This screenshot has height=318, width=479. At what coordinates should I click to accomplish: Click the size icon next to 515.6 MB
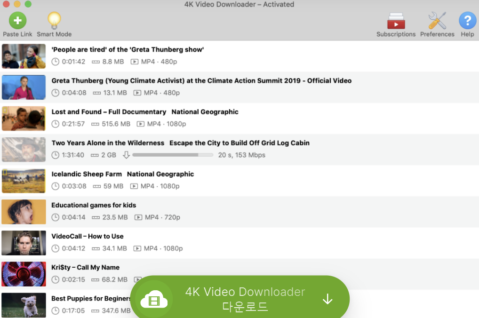coord(96,124)
